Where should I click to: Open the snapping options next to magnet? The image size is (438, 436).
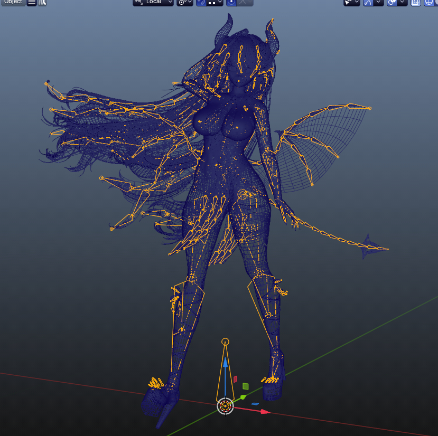[x=215, y=2]
